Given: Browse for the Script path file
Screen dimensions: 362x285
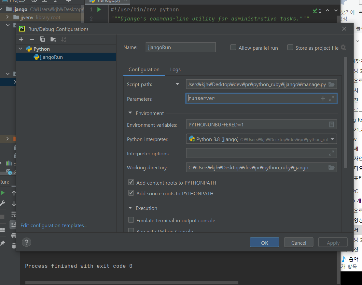Looking at the screenshot, I should (x=331, y=84).
